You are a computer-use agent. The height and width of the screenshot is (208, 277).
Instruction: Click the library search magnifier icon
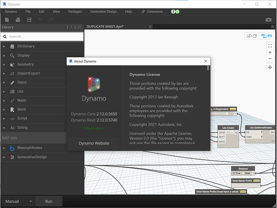pos(5,37)
